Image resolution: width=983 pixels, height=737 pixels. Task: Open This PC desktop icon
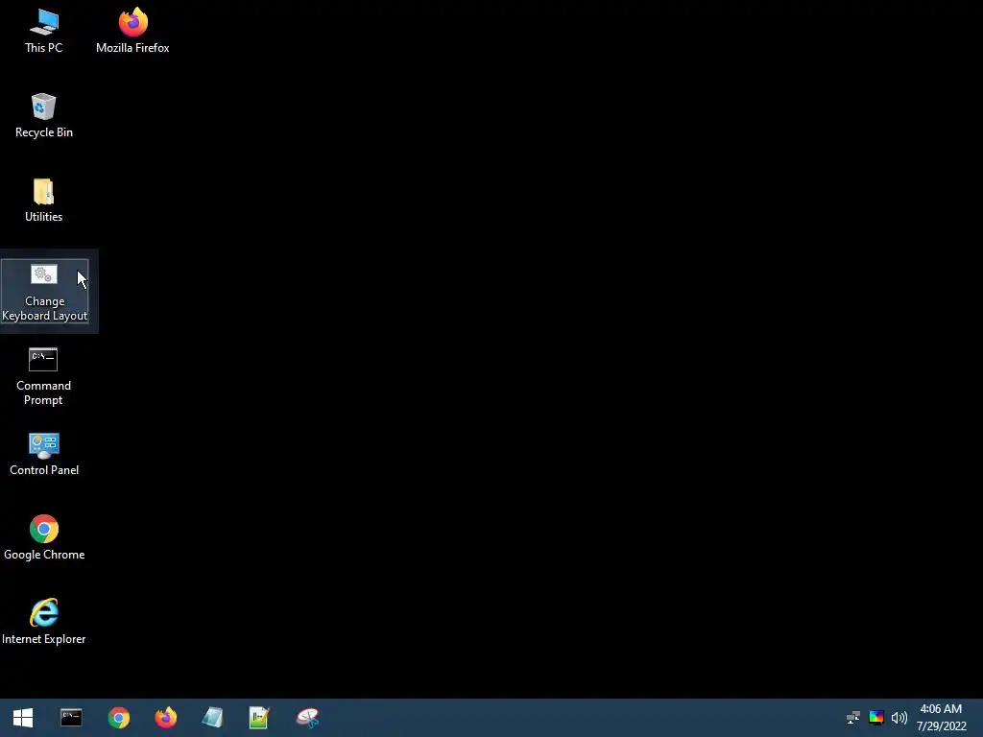[x=43, y=31]
